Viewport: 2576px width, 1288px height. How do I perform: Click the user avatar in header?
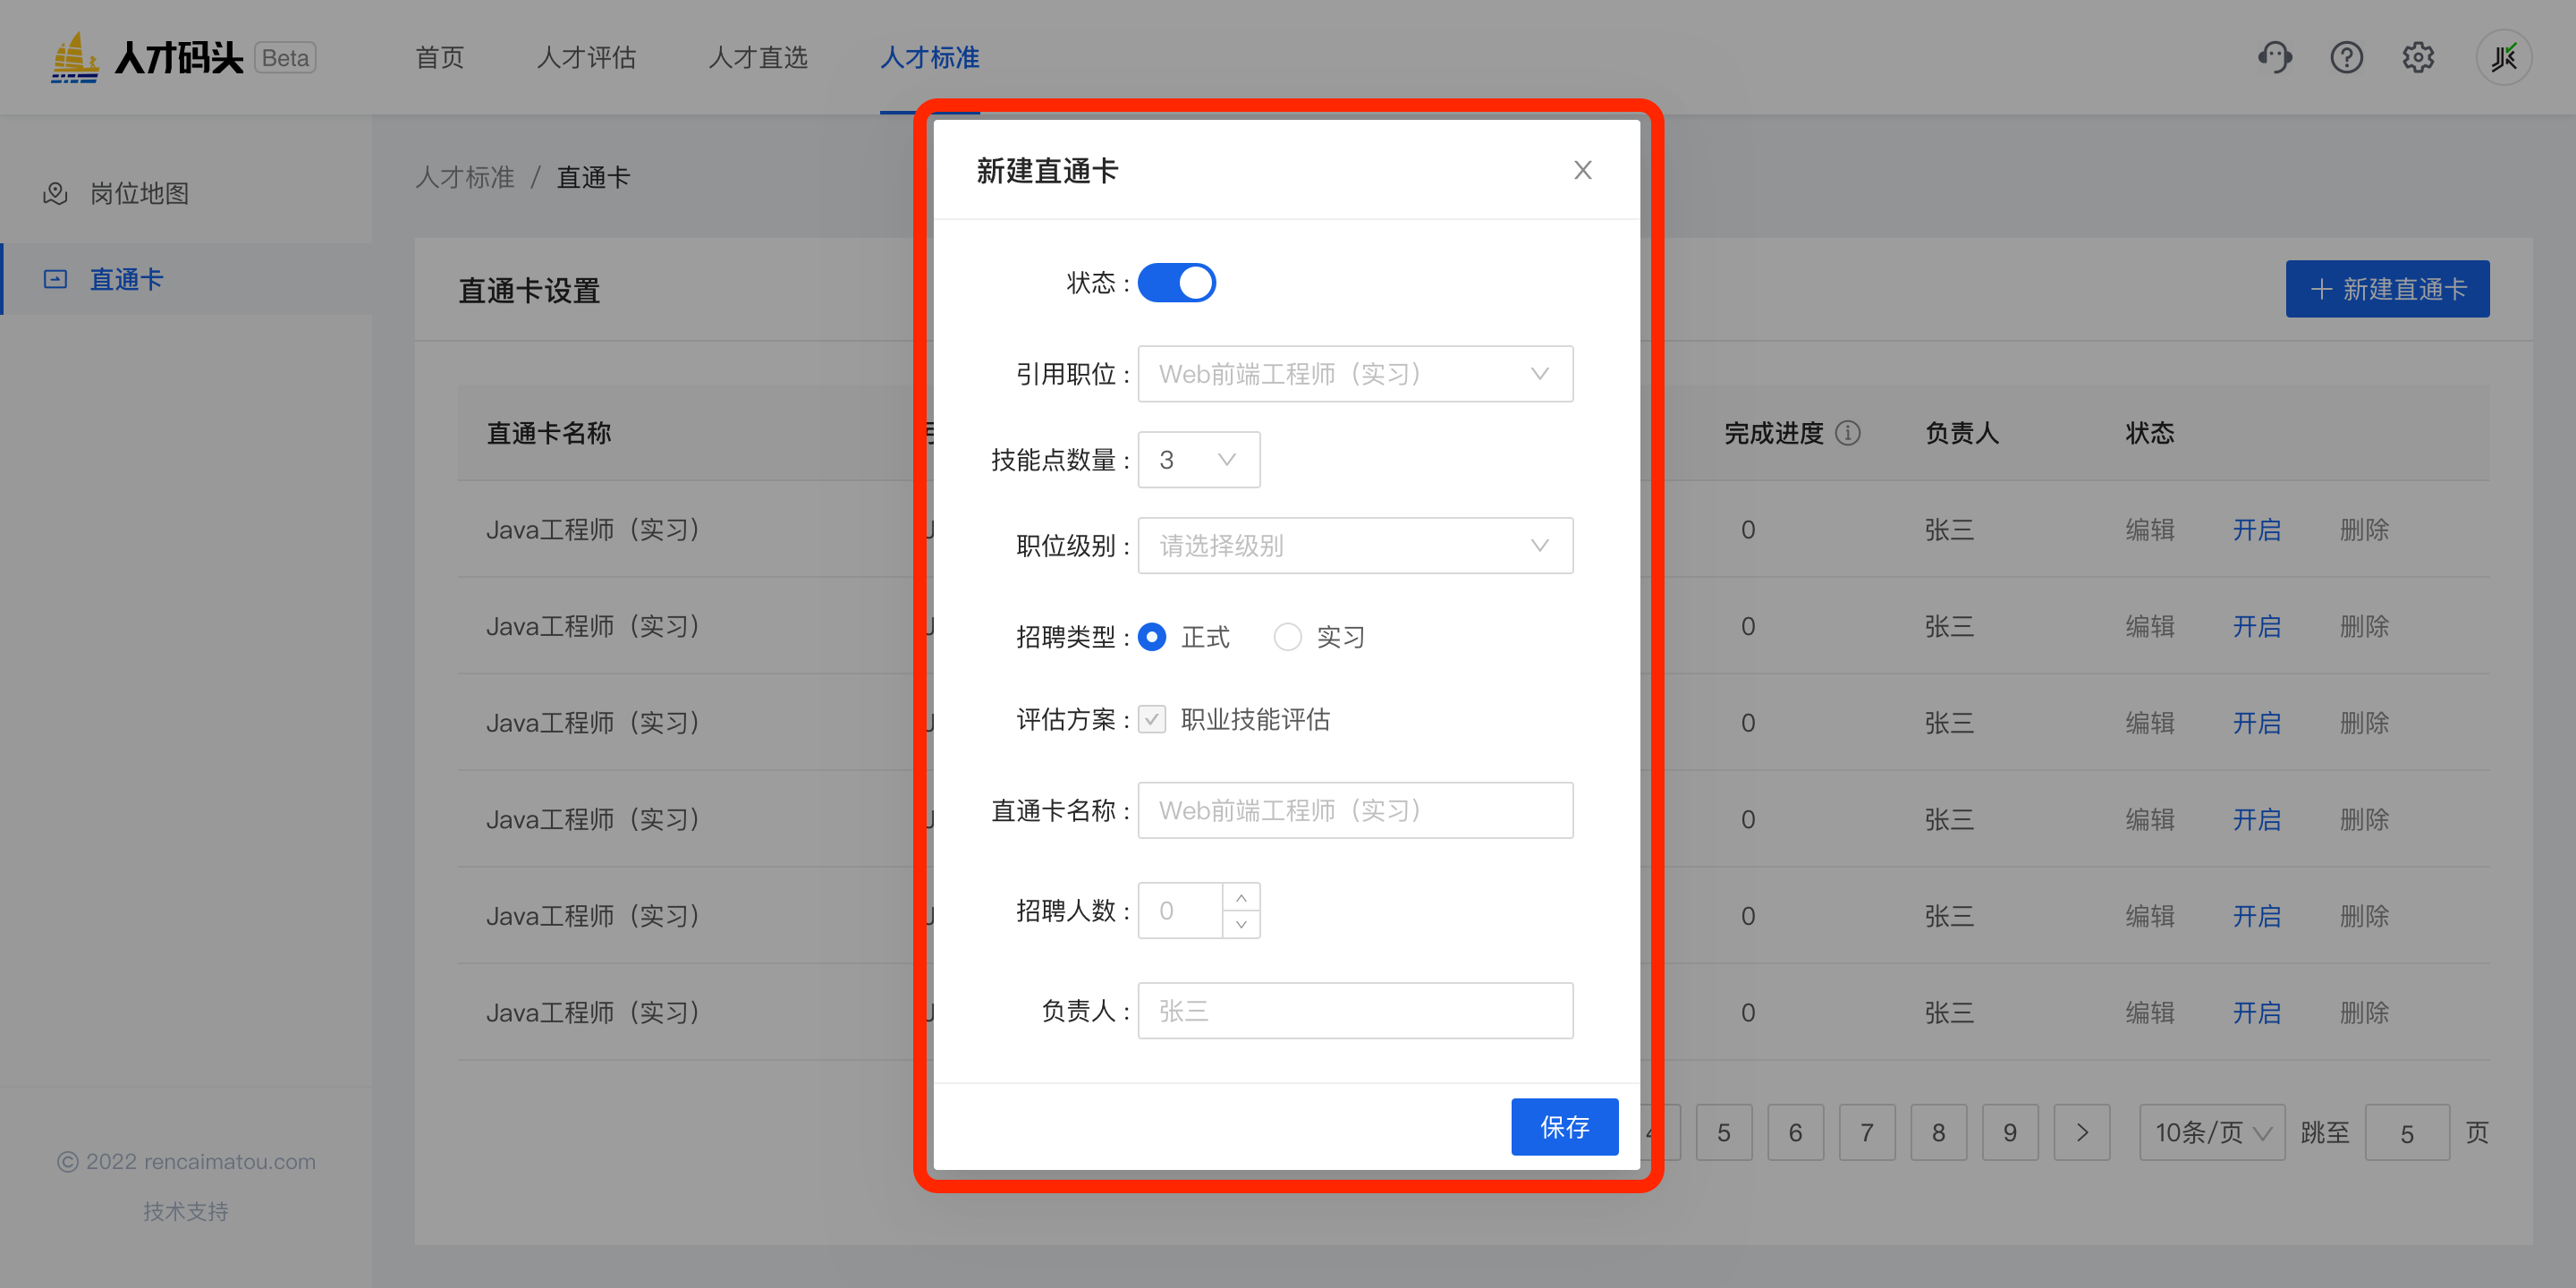tap(2503, 57)
